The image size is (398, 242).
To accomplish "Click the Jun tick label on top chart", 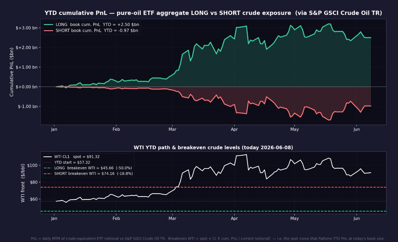I will [357, 130].
